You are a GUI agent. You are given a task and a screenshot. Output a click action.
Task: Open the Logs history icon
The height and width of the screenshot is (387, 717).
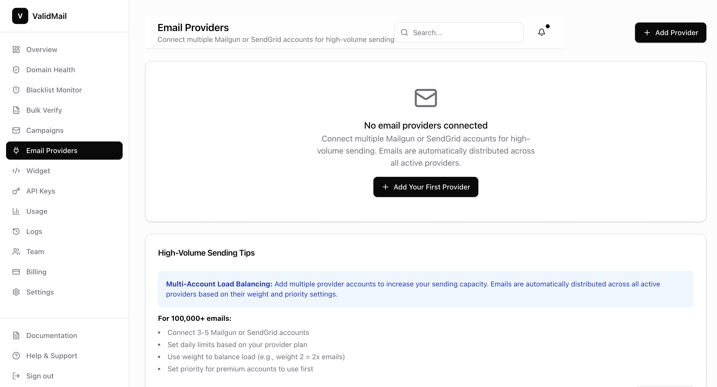pos(16,231)
